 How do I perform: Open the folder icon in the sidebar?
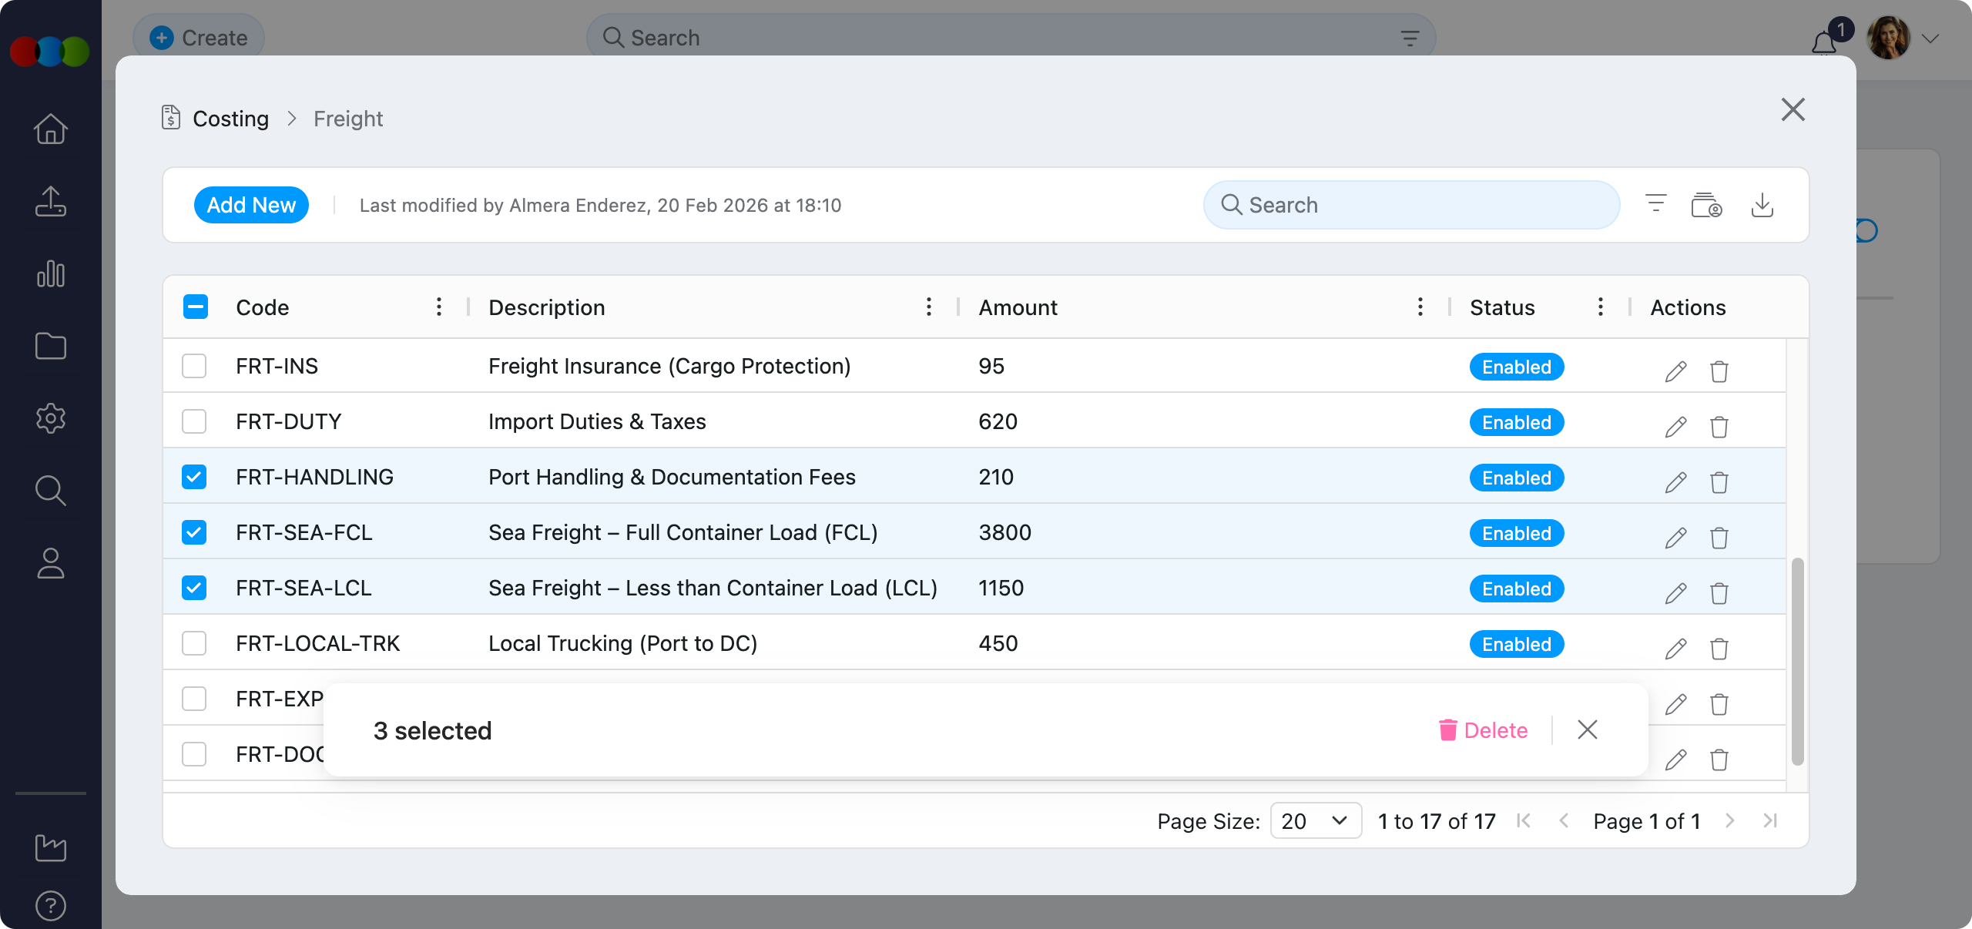click(49, 346)
